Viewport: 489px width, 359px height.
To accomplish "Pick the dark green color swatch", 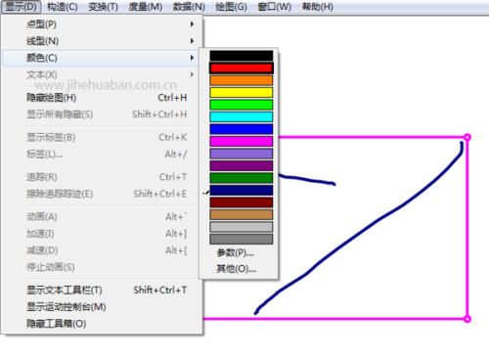I will [x=242, y=178].
